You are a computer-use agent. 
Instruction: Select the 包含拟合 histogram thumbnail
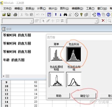[74, 54]
